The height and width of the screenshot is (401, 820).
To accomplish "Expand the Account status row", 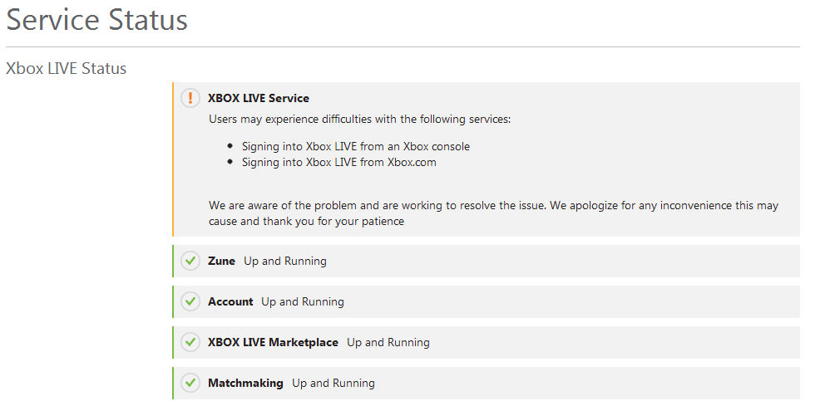I will pyautogui.click(x=230, y=301).
